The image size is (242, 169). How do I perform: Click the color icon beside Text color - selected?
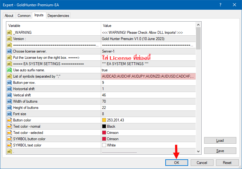(9, 133)
